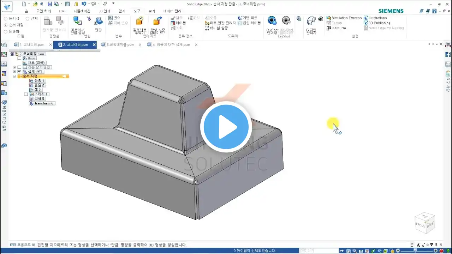Uncheck 설계 바디 checkbox

pyautogui.click(x=19, y=72)
